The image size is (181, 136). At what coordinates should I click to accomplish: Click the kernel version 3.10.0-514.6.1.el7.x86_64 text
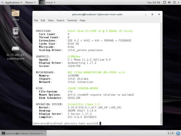click(x=87, y=108)
